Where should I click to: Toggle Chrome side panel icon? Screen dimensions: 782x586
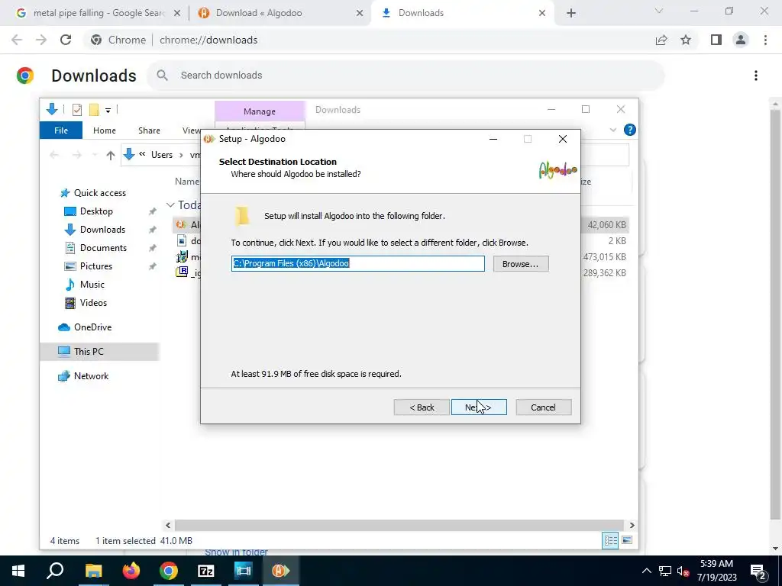tap(716, 40)
